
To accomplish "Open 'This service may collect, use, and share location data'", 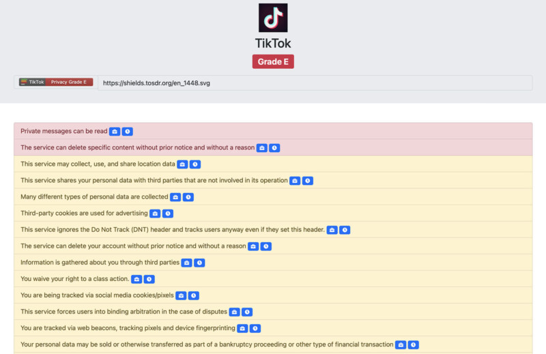I will pyautogui.click(x=98, y=164).
